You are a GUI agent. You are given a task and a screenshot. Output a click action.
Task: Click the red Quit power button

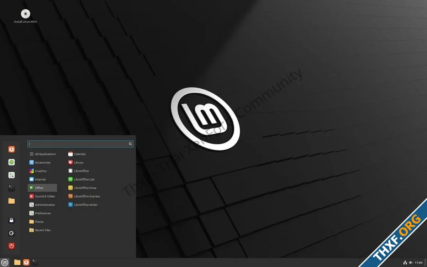pos(12,246)
